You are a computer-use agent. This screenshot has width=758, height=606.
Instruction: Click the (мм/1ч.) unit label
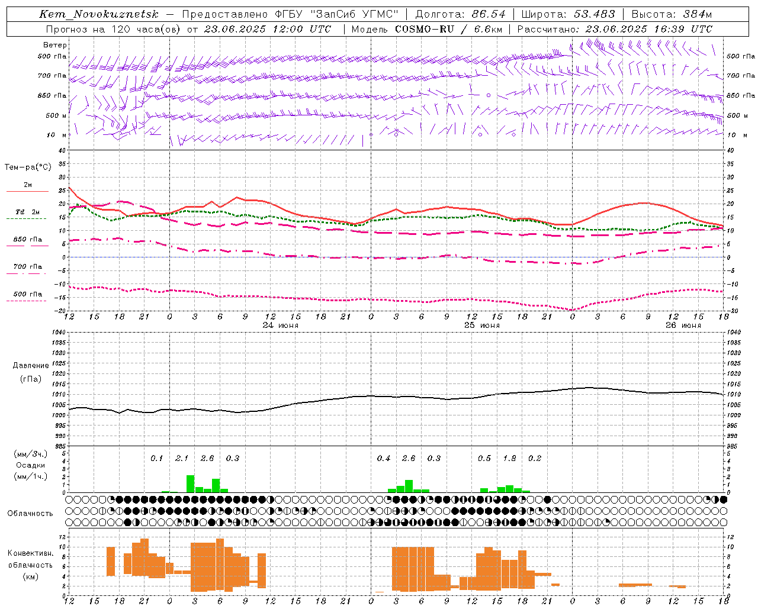point(30,476)
